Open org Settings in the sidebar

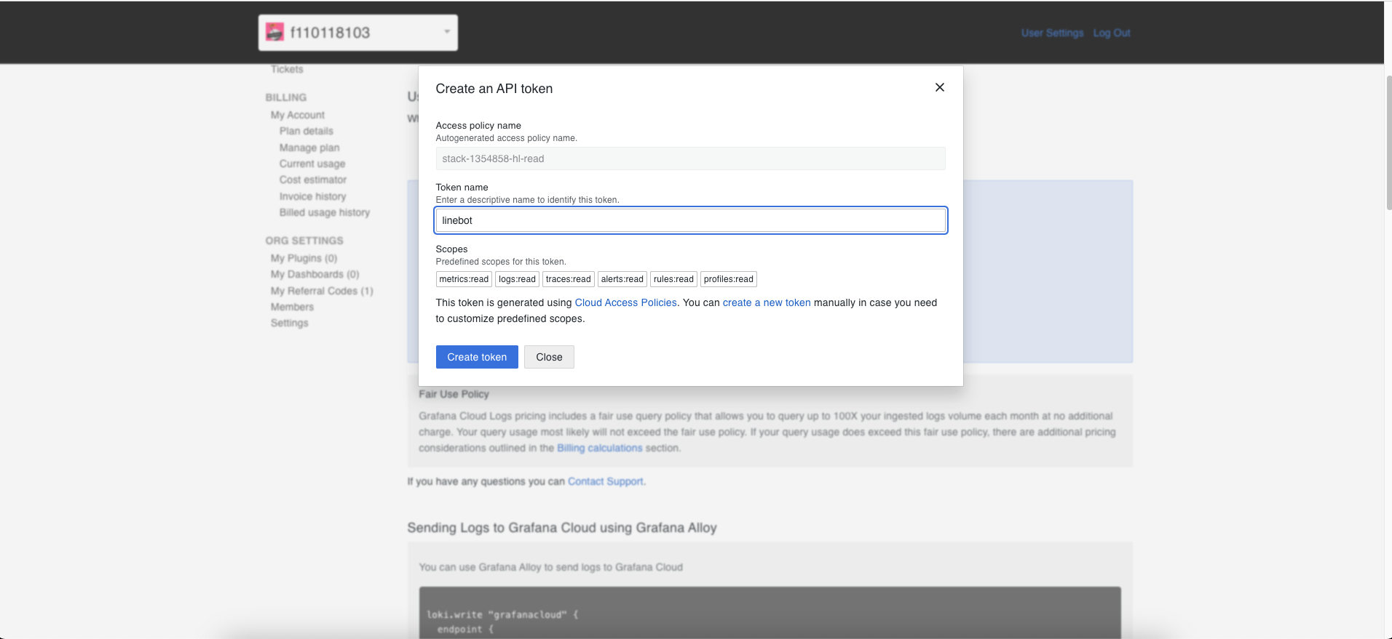point(290,323)
